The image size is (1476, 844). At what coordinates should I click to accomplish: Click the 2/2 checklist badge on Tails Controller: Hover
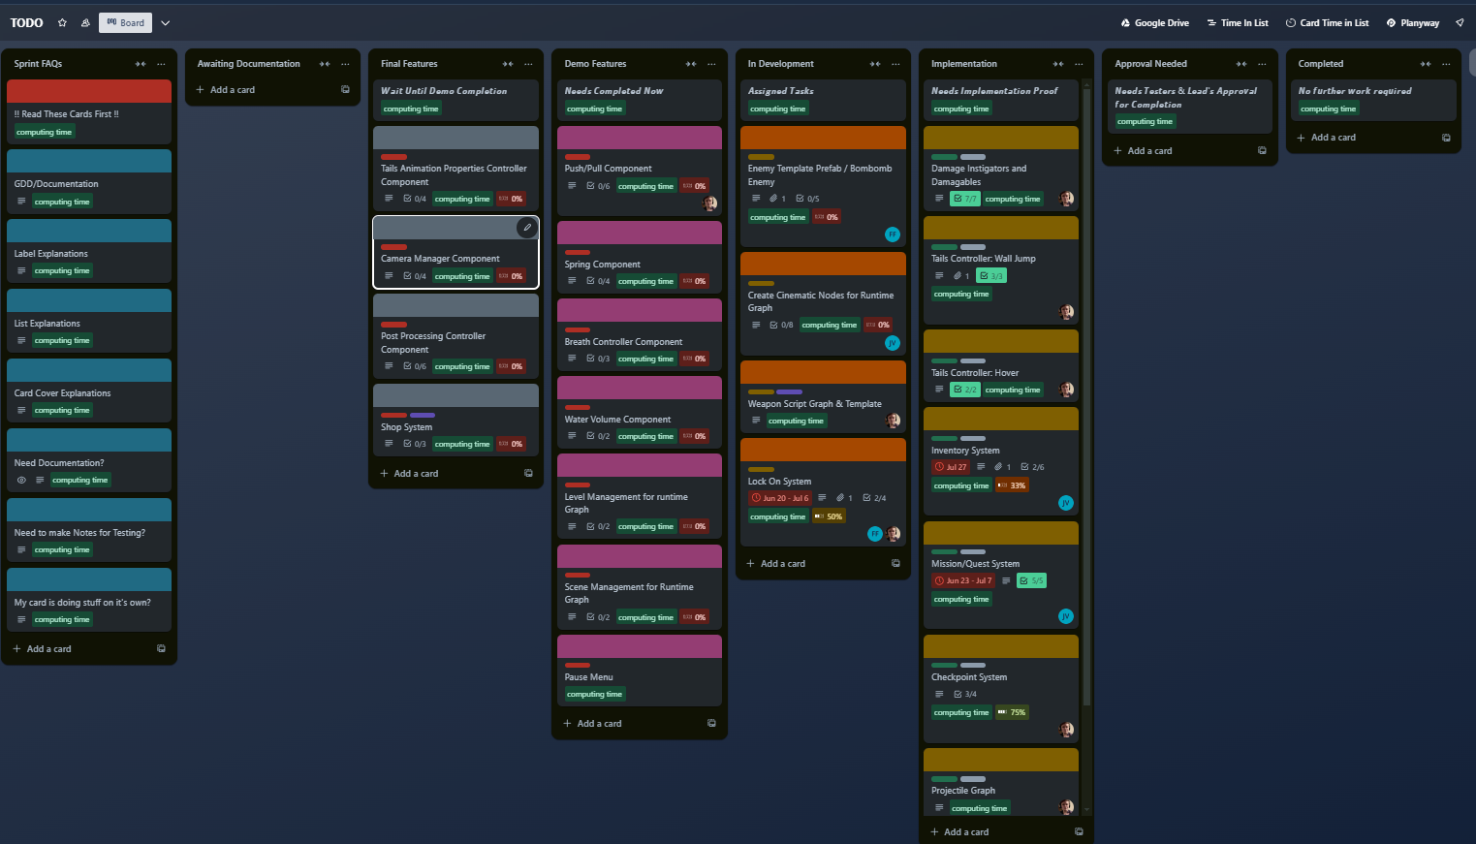(965, 390)
